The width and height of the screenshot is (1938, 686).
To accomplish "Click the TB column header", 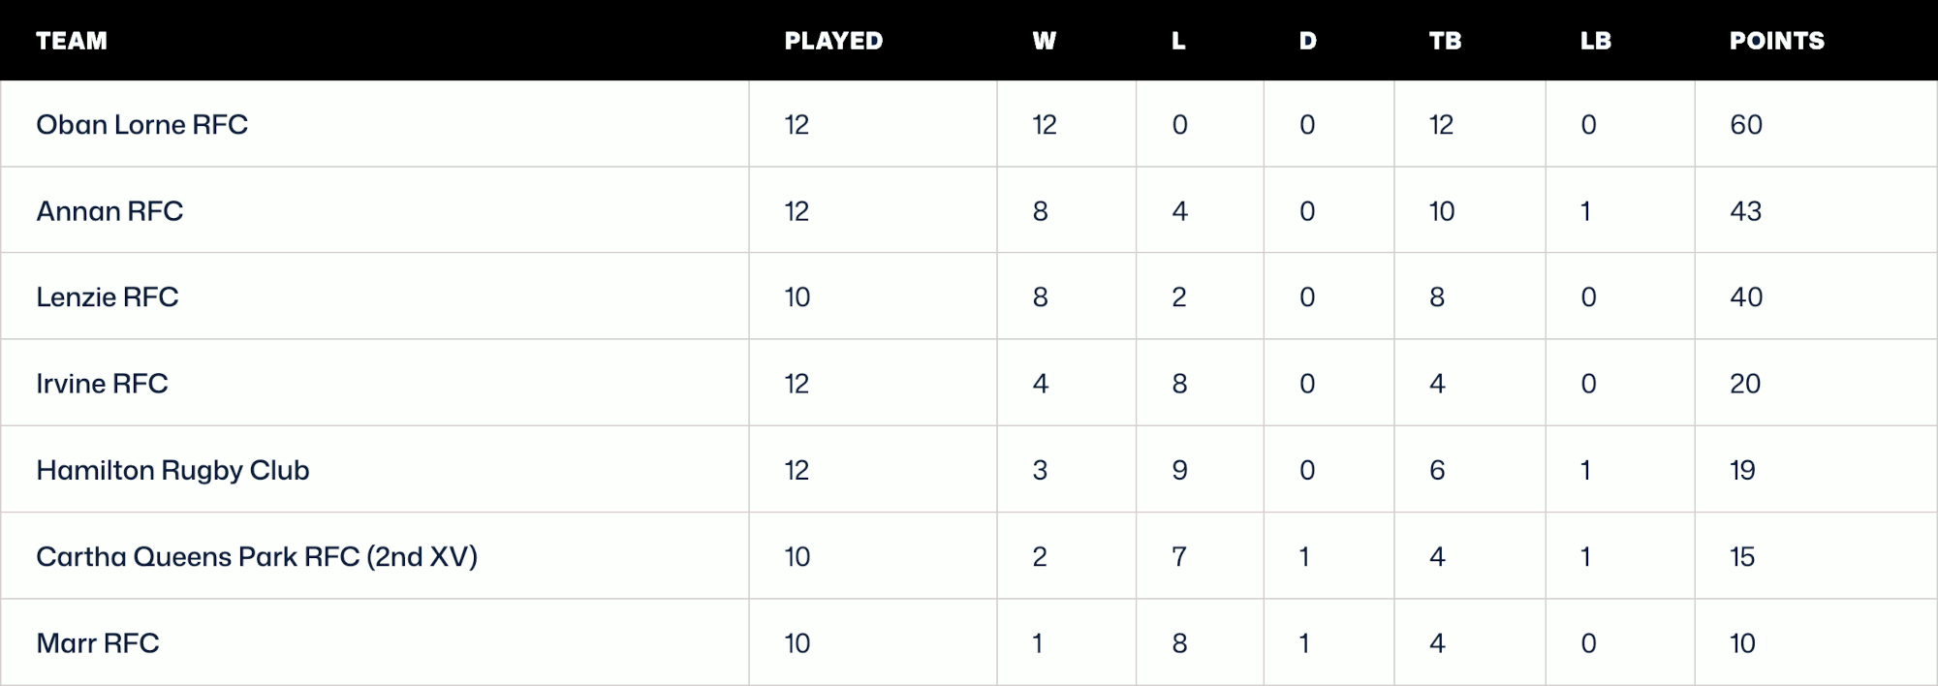I will pos(1445,41).
